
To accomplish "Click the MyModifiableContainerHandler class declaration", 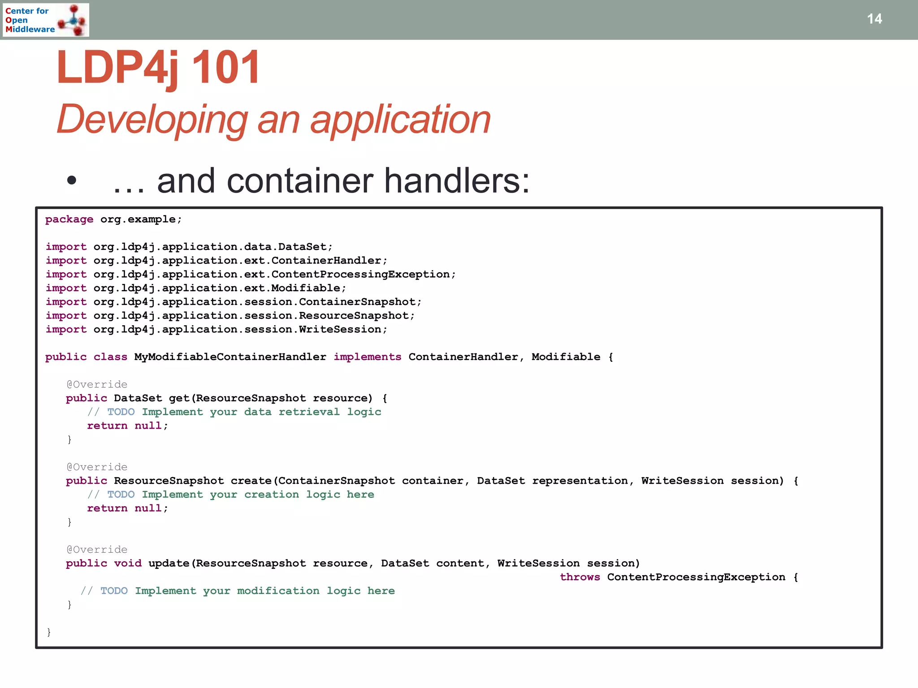I will 329,357.
